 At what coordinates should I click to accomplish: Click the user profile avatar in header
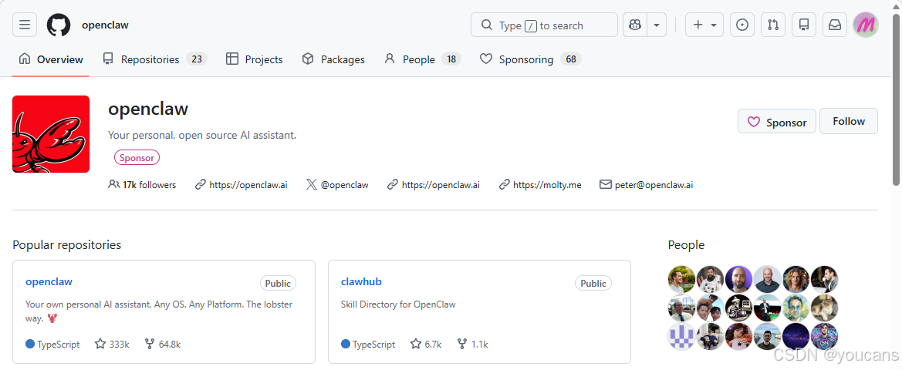click(866, 25)
